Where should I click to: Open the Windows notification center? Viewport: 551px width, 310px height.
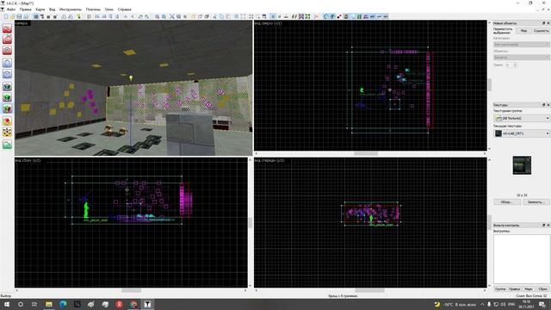click(x=542, y=304)
